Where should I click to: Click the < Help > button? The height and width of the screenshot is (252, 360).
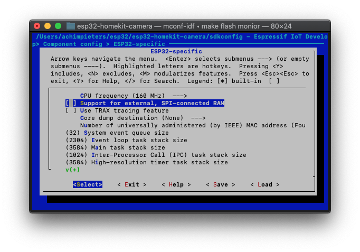(x=176, y=184)
